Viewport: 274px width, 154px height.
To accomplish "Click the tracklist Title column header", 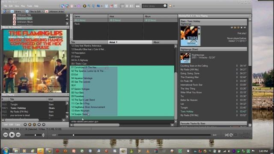I will tap(89, 42).
